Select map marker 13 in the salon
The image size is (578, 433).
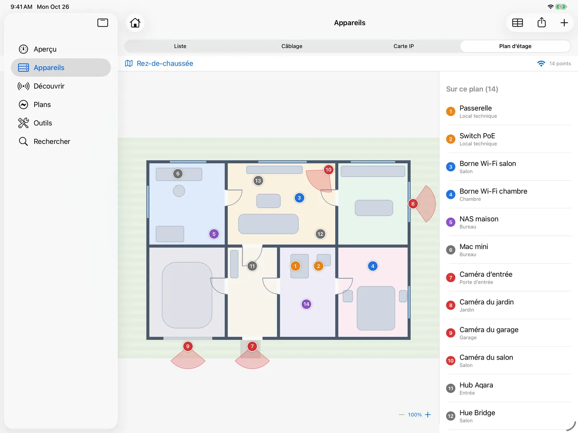(258, 181)
